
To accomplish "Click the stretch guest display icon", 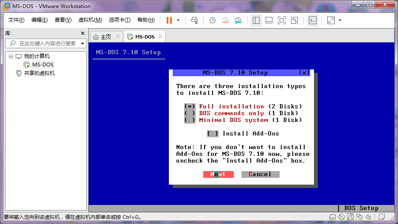I will 331,20.
